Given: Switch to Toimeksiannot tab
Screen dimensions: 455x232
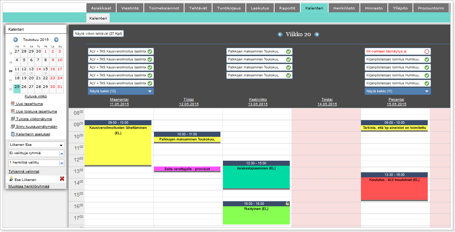Looking at the screenshot, I should point(164,8).
